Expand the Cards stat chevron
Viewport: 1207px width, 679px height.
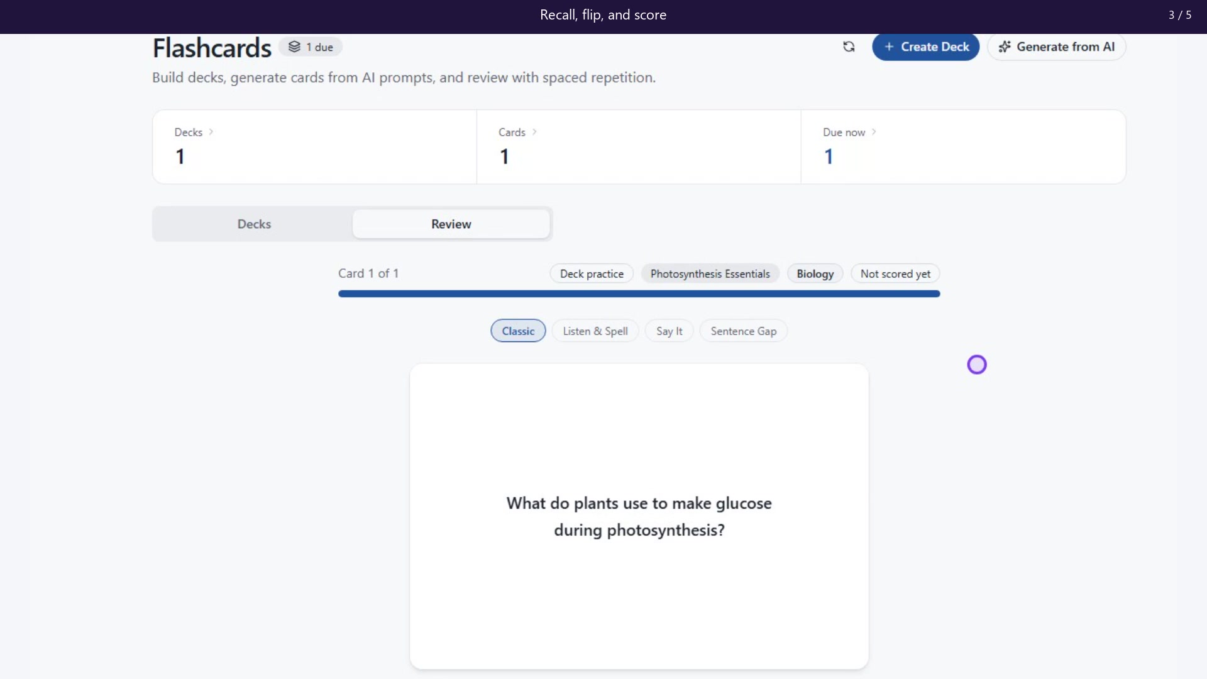(534, 132)
